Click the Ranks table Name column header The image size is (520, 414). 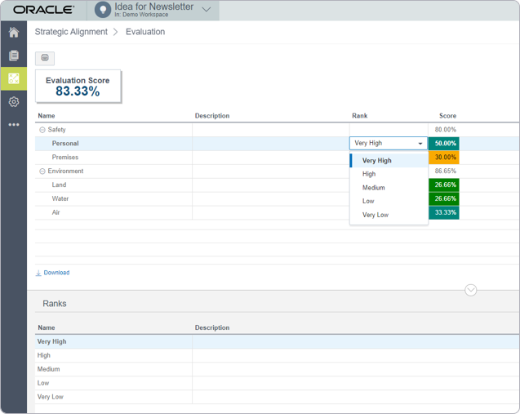pyautogui.click(x=47, y=327)
